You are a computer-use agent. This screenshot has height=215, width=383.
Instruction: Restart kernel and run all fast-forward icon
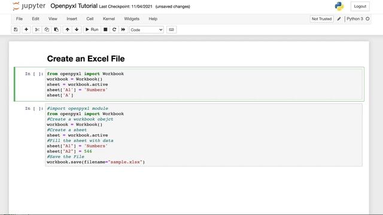click(123, 29)
